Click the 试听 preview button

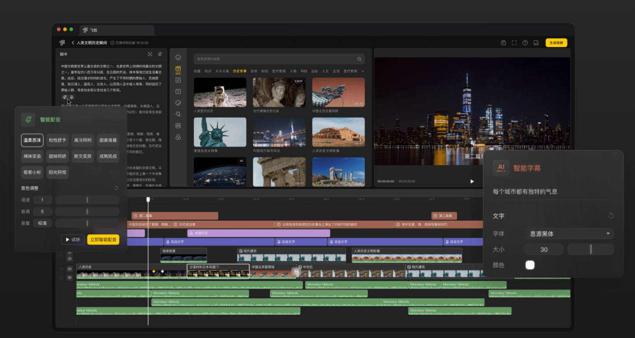(x=73, y=239)
